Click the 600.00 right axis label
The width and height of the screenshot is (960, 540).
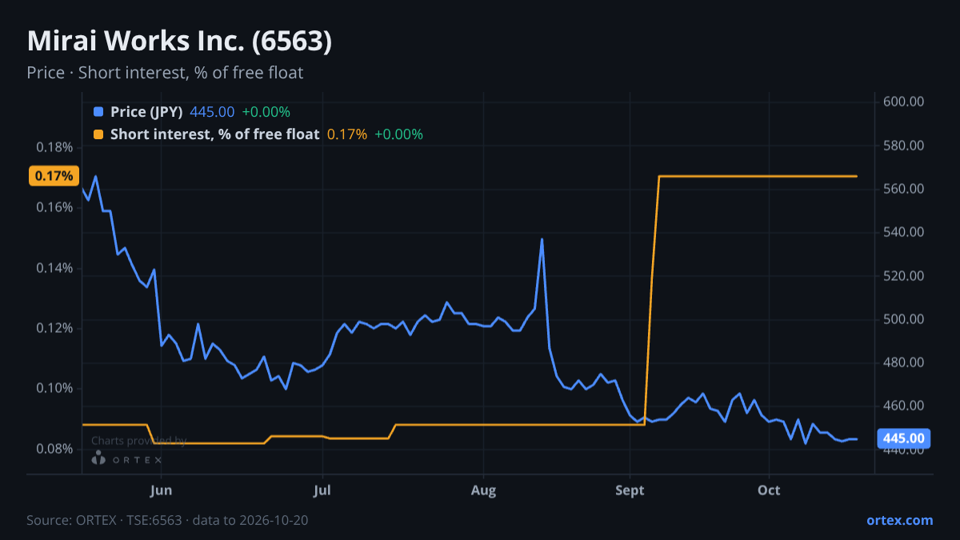coord(904,102)
